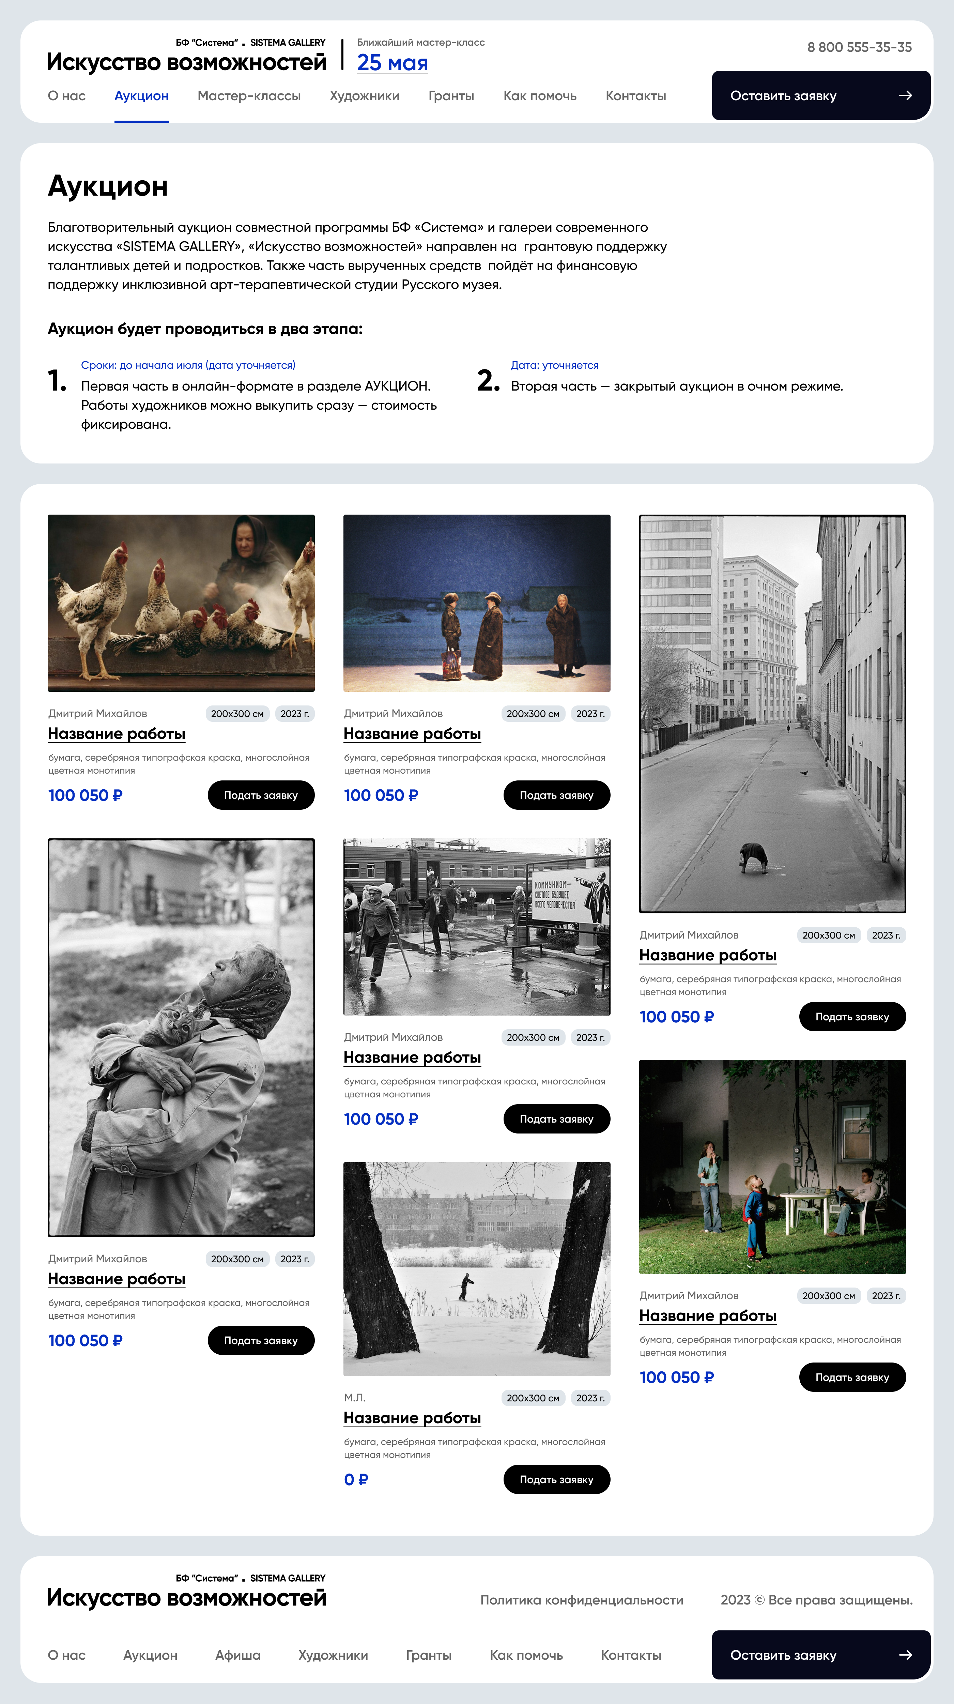
Task: Open Аукцион in the footer menu
Action: [150, 1655]
